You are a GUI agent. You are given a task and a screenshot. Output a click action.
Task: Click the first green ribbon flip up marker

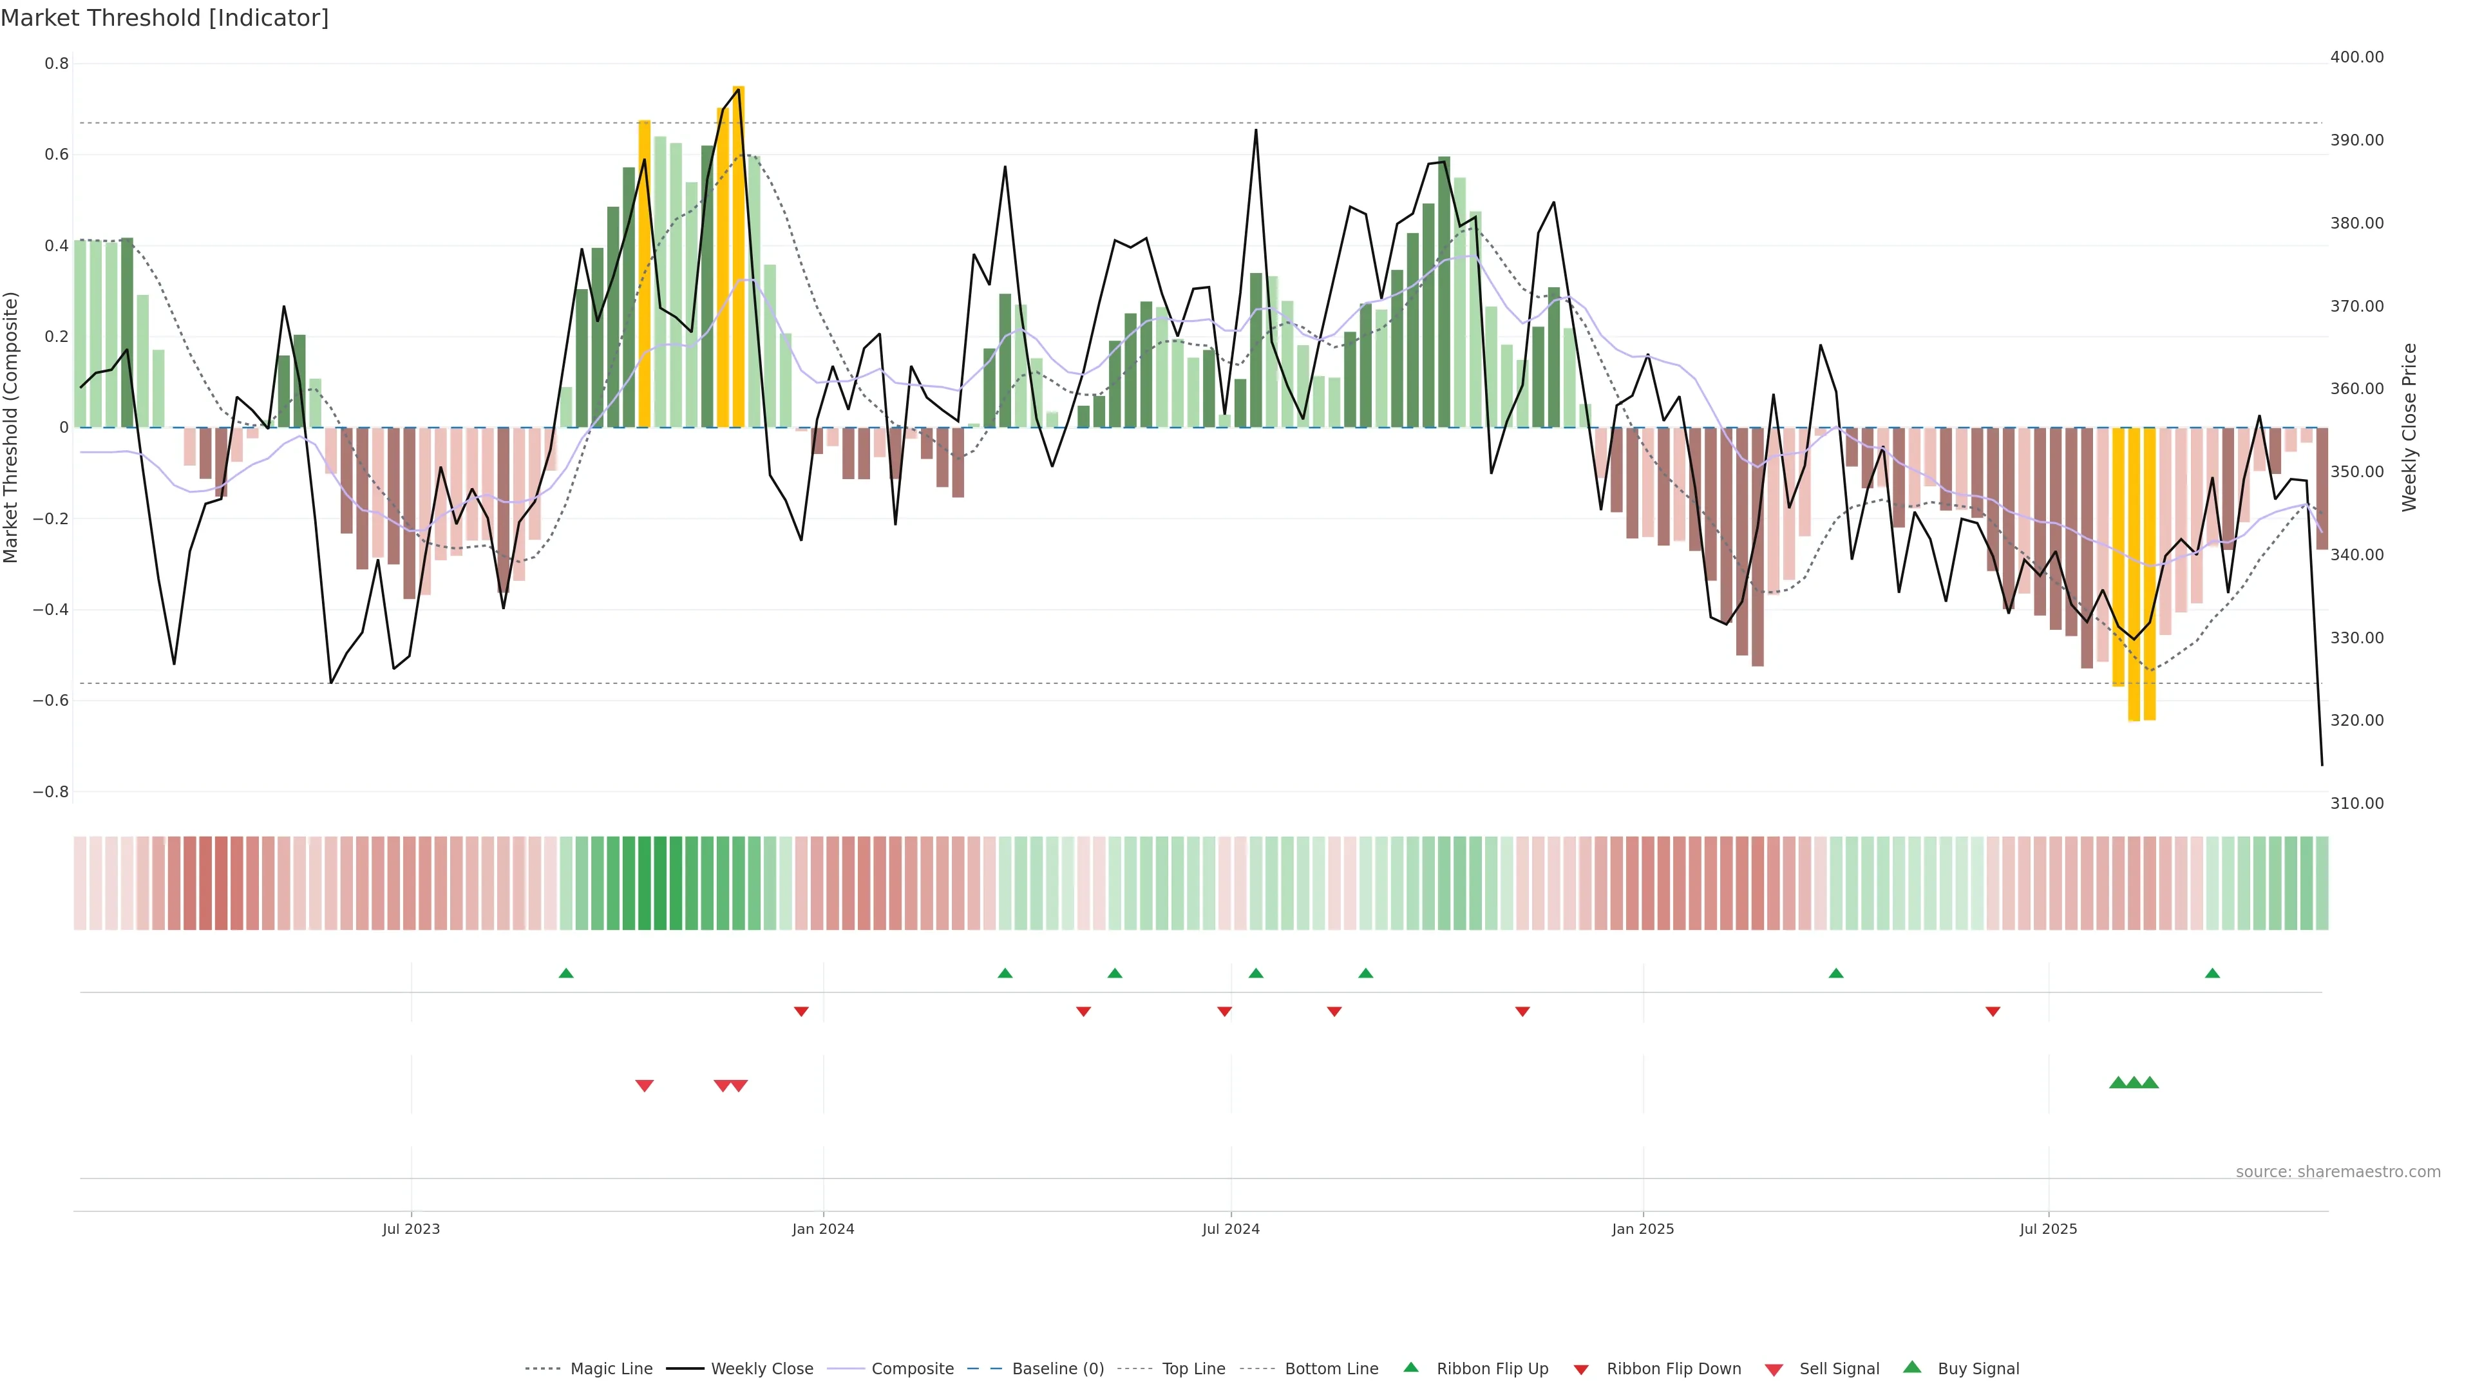click(565, 974)
